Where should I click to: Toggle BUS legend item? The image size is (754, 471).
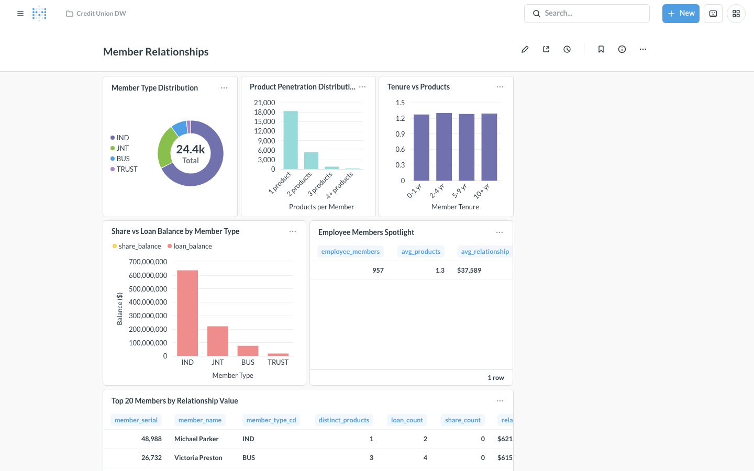coord(120,159)
